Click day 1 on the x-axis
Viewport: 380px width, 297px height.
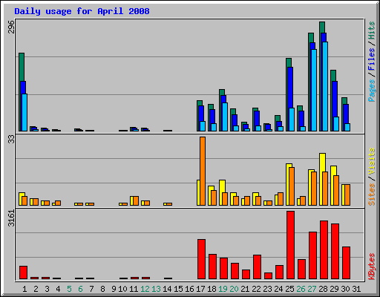(24, 289)
